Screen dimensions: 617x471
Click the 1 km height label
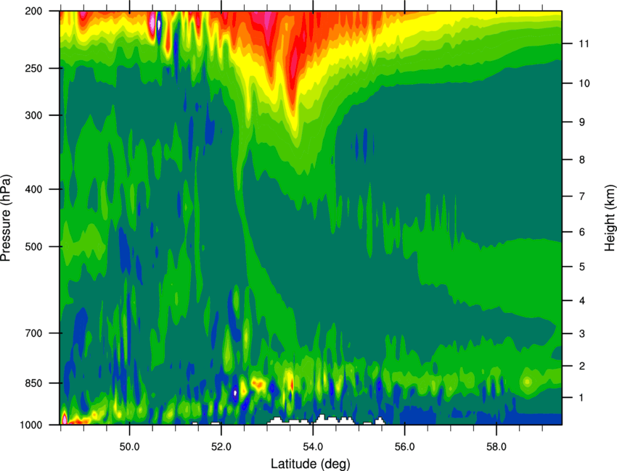(581, 398)
